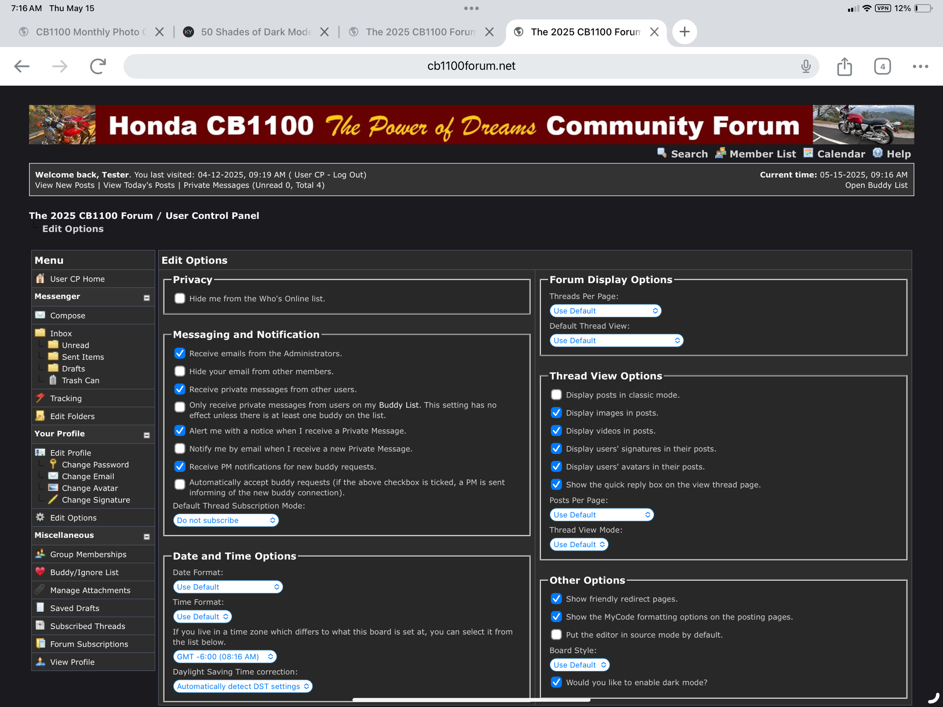The width and height of the screenshot is (943, 707).
Task: Click the Manage Attachments paperclip icon
Action: tap(41, 590)
